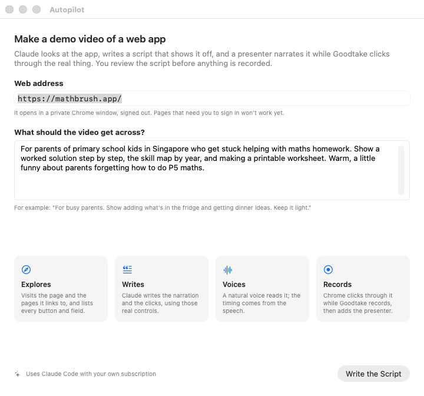This screenshot has height=396, width=424.
Task: Minimize the Autopilot window
Action: click(x=23, y=9)
